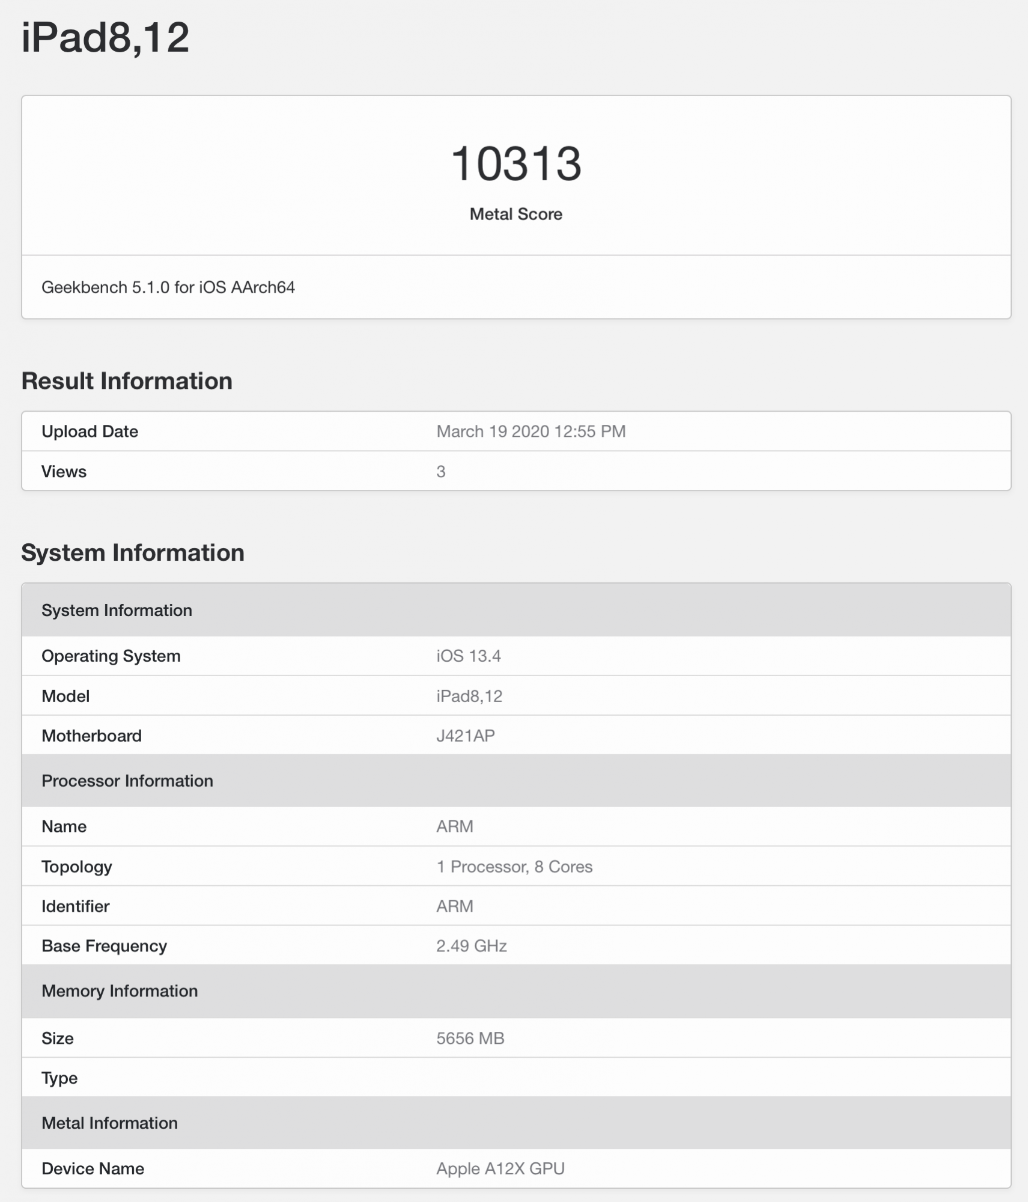The width and height of the screenshot is (1028, 1202).
Task: Click the Identifier label
Action: tap(76, 906)
